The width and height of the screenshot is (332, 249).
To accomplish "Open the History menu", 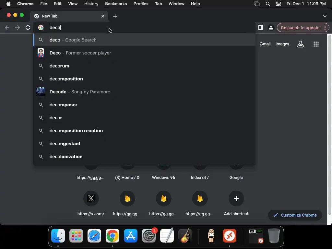I will click(91, 4).
